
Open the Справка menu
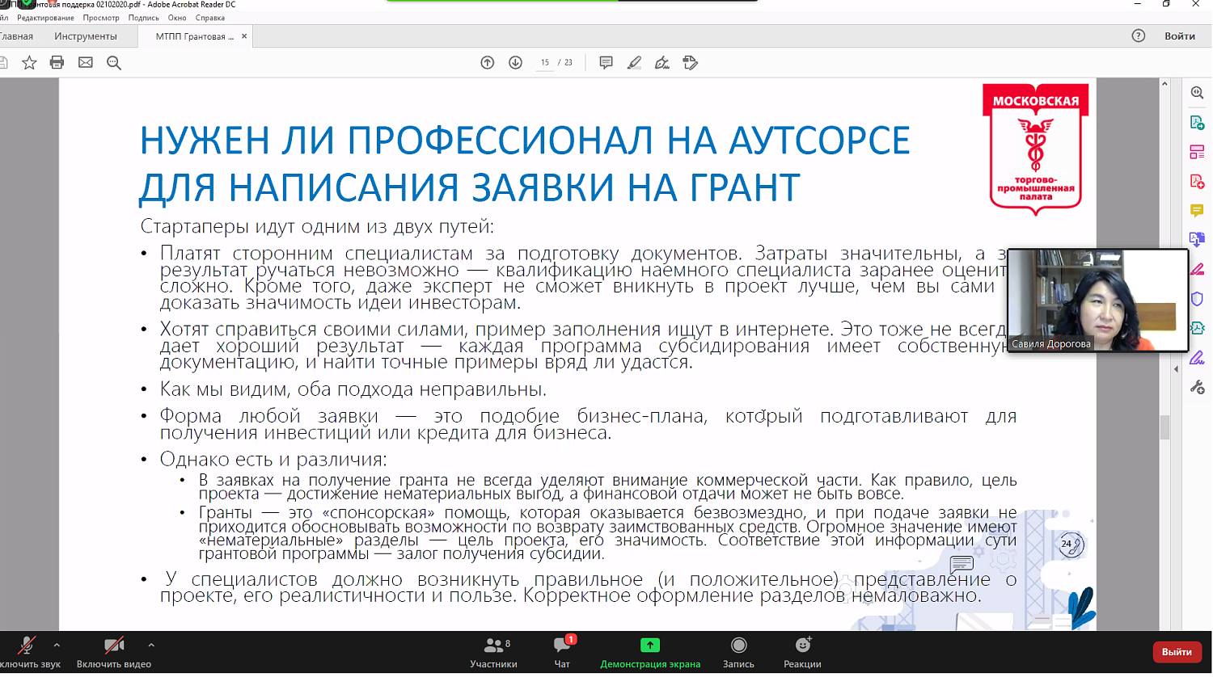click(210, 18)
